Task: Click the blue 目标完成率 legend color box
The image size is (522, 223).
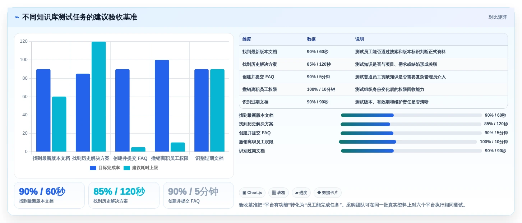Action: click(93, 168)
